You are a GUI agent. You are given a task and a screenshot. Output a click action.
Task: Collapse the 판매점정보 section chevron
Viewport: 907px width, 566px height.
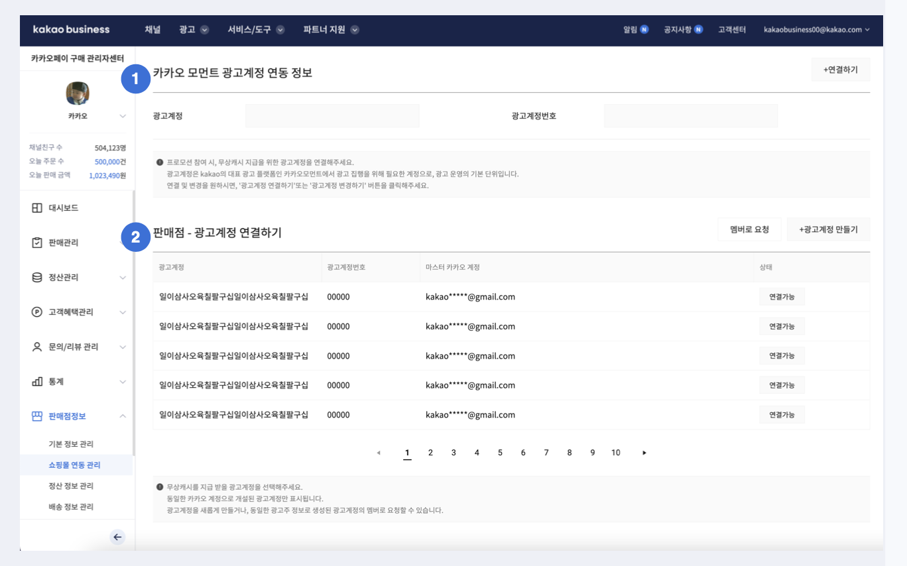pos(123,416)
